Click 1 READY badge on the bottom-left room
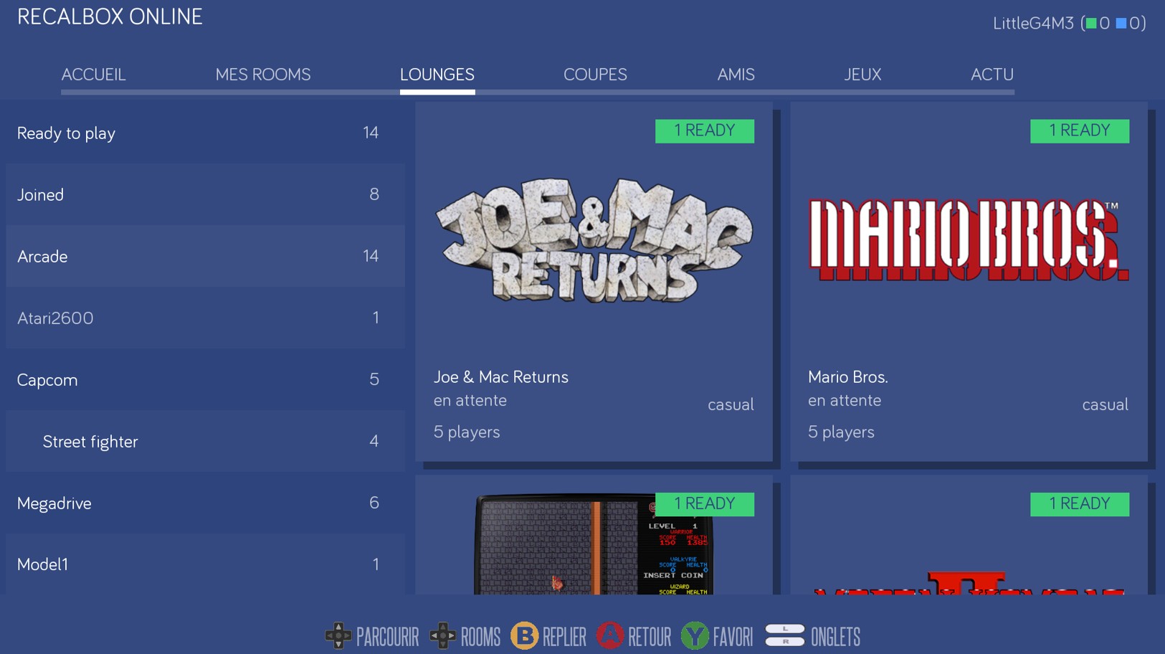The image size is (1165, 654). coord(705,504)
